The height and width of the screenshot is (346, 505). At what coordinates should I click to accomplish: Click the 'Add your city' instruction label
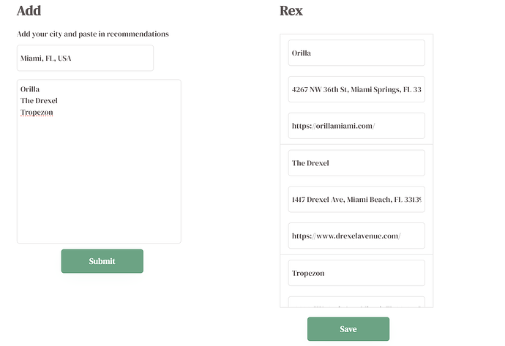click(93, 34)
